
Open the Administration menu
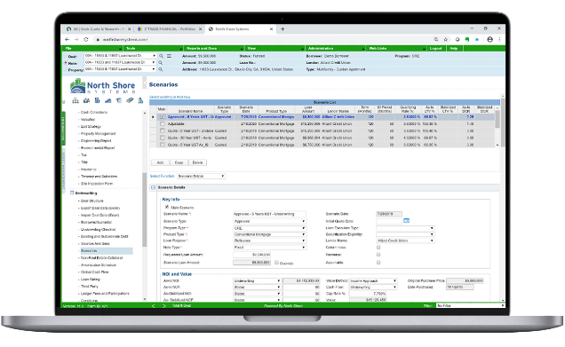[x=336, y=48]
